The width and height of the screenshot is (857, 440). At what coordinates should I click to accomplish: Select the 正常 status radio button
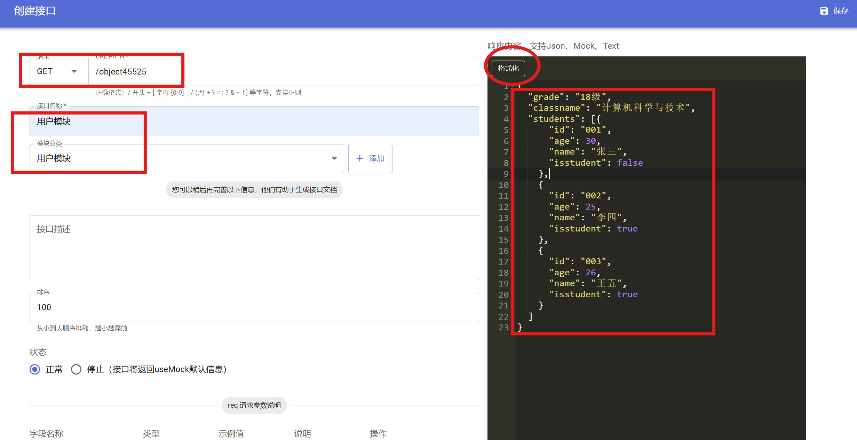click(x=34, y=369)
